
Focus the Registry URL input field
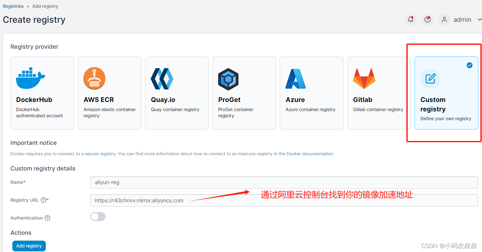point(284,200)
